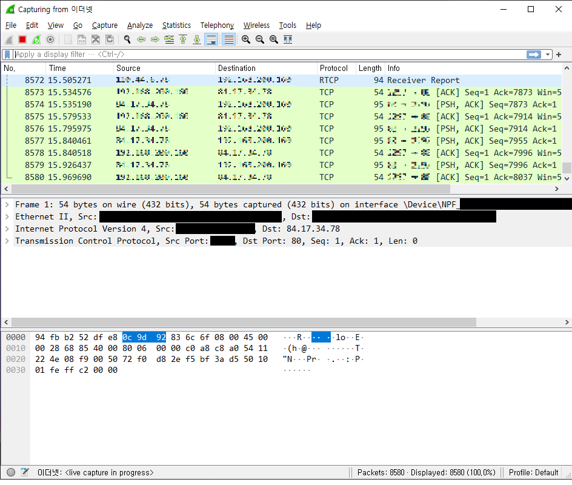Open the Edit menu
This screenshot has height=485, width=572.
[32, 25]
